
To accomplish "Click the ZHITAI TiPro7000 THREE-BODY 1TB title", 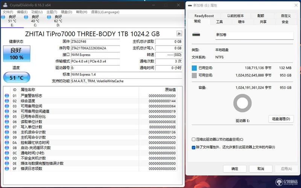I will click(x=92, y=34).
